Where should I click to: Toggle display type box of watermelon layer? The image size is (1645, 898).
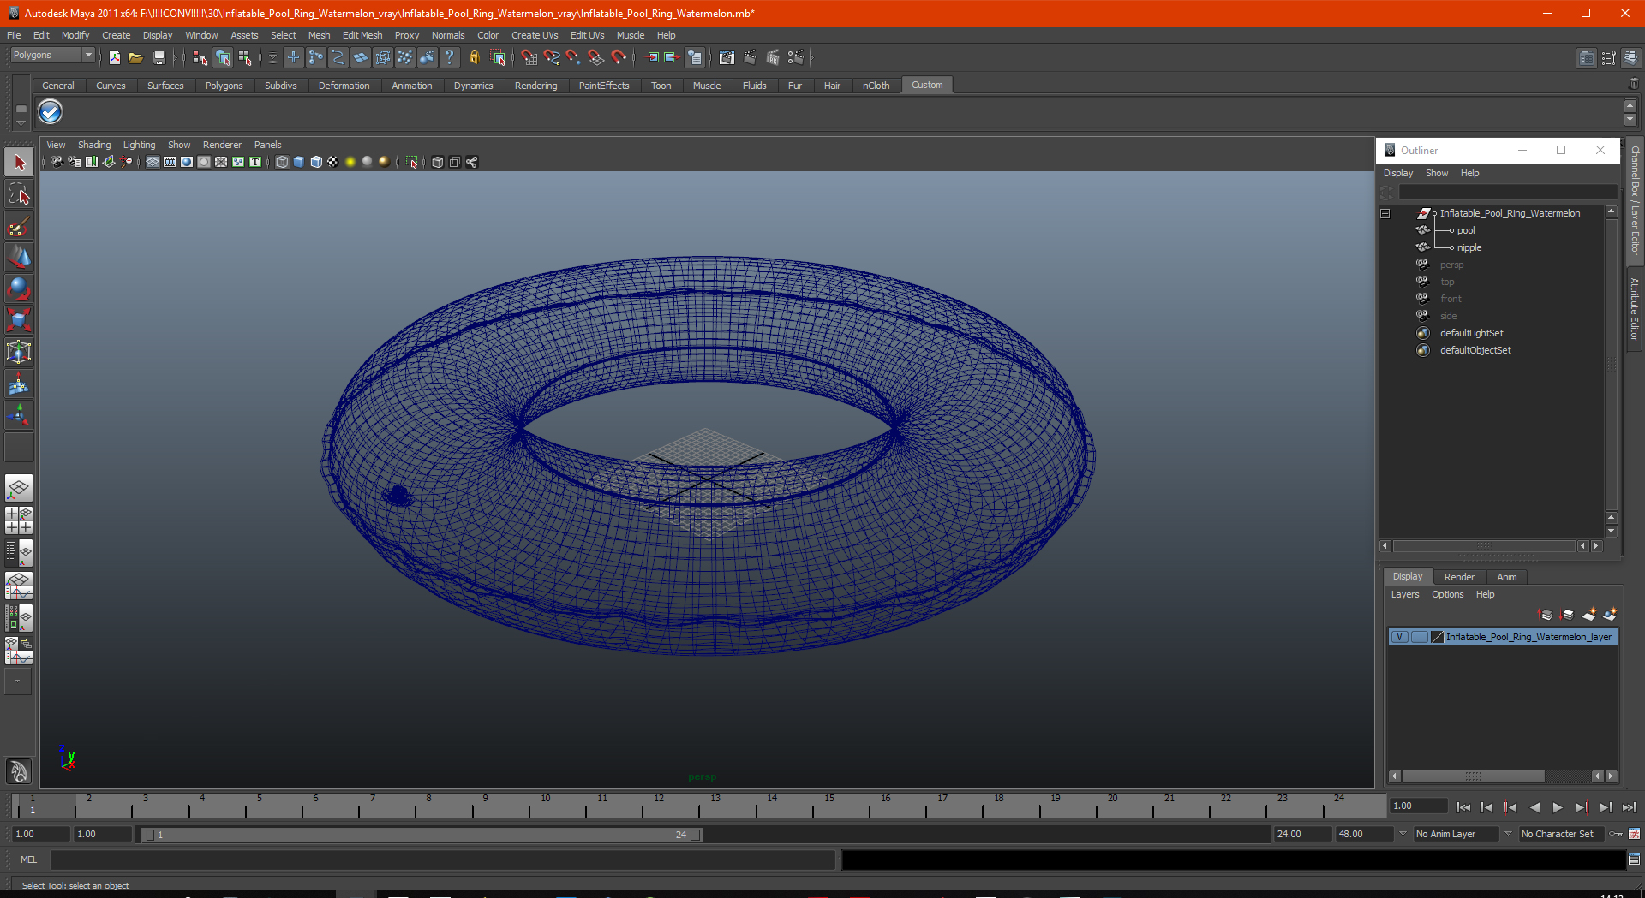[x=1419, y=637]
